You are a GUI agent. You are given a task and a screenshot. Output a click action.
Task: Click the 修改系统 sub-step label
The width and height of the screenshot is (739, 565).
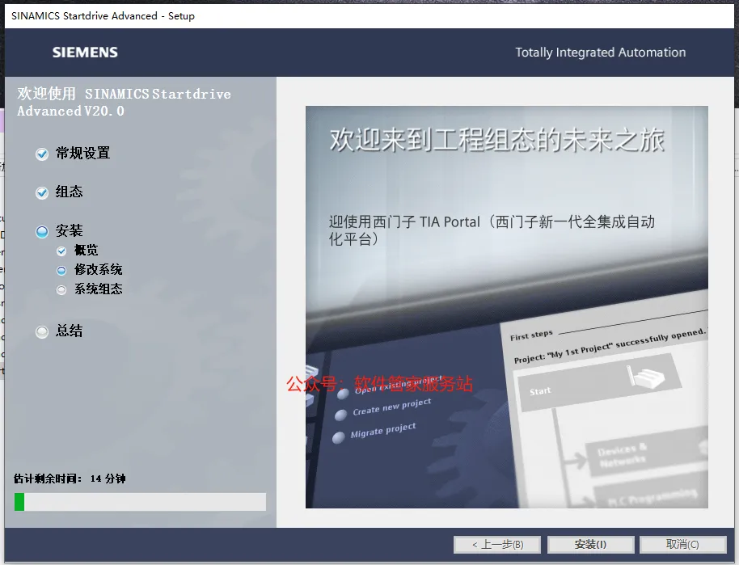coord(99,269)
